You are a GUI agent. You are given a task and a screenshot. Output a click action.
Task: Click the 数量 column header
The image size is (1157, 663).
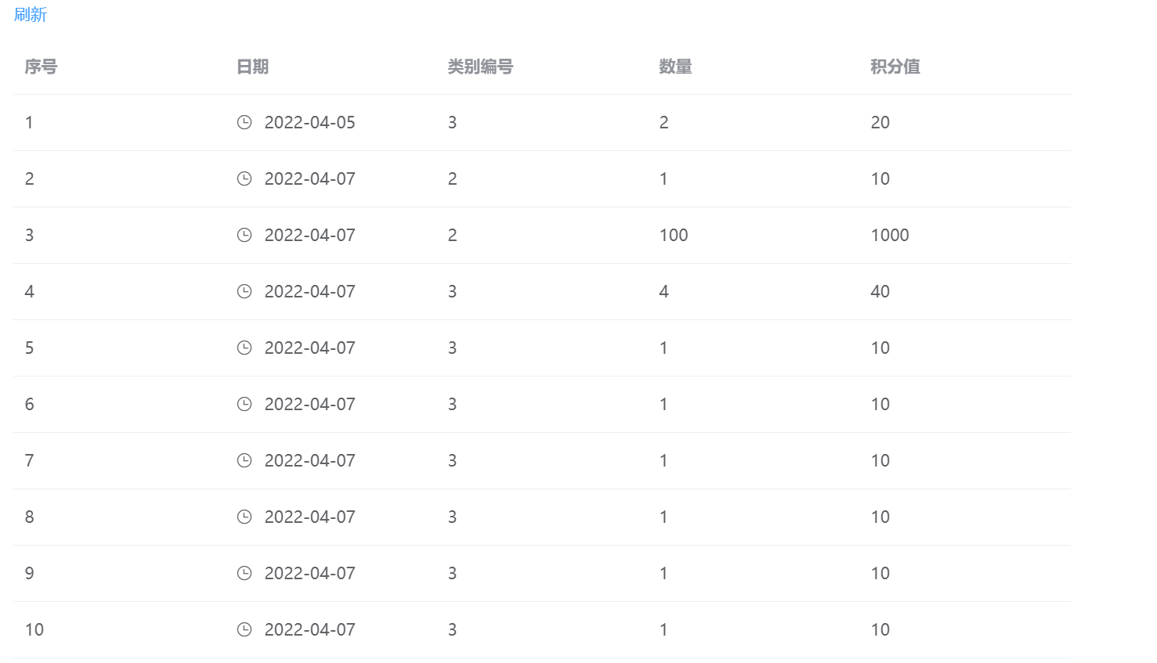click(x=675, y=67)
